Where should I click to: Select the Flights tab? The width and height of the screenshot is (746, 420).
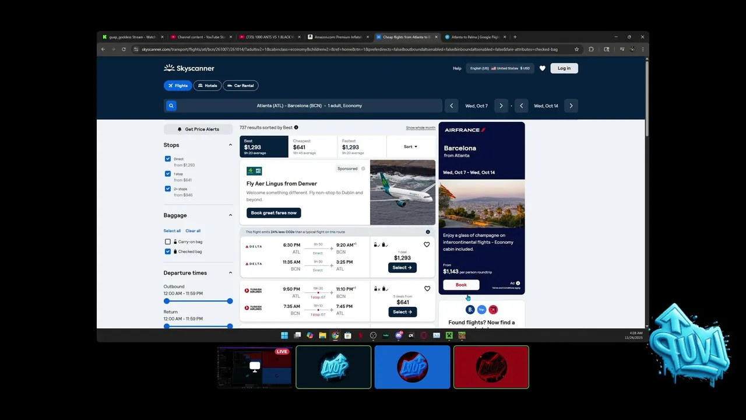[x=178, y=85]
